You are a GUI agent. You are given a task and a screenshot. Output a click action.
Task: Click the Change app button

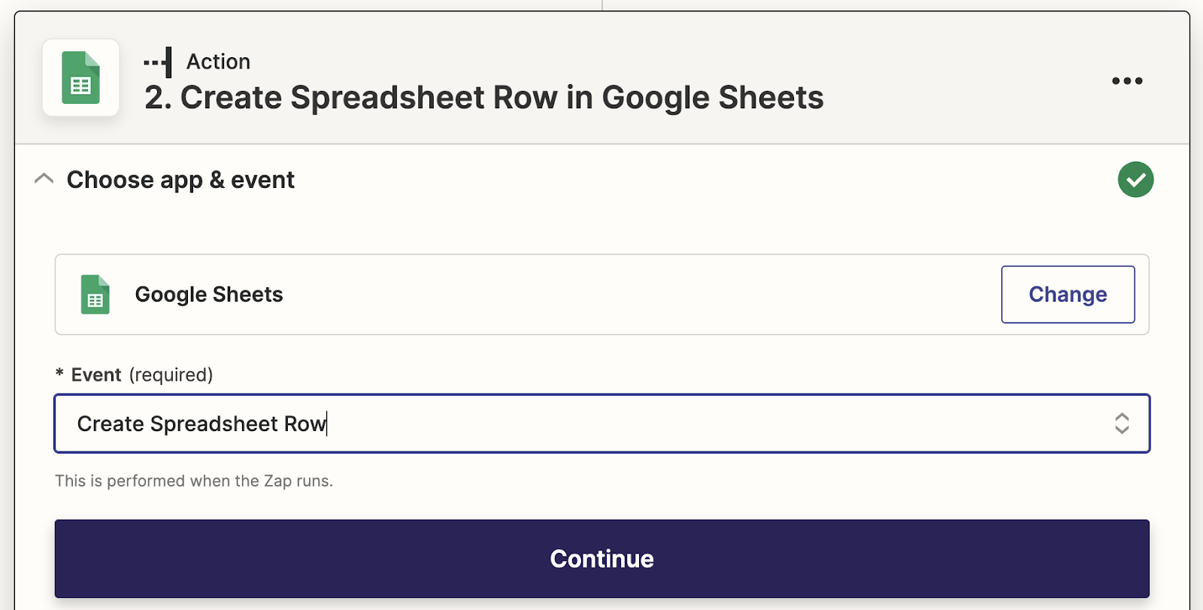(1068, 294)
